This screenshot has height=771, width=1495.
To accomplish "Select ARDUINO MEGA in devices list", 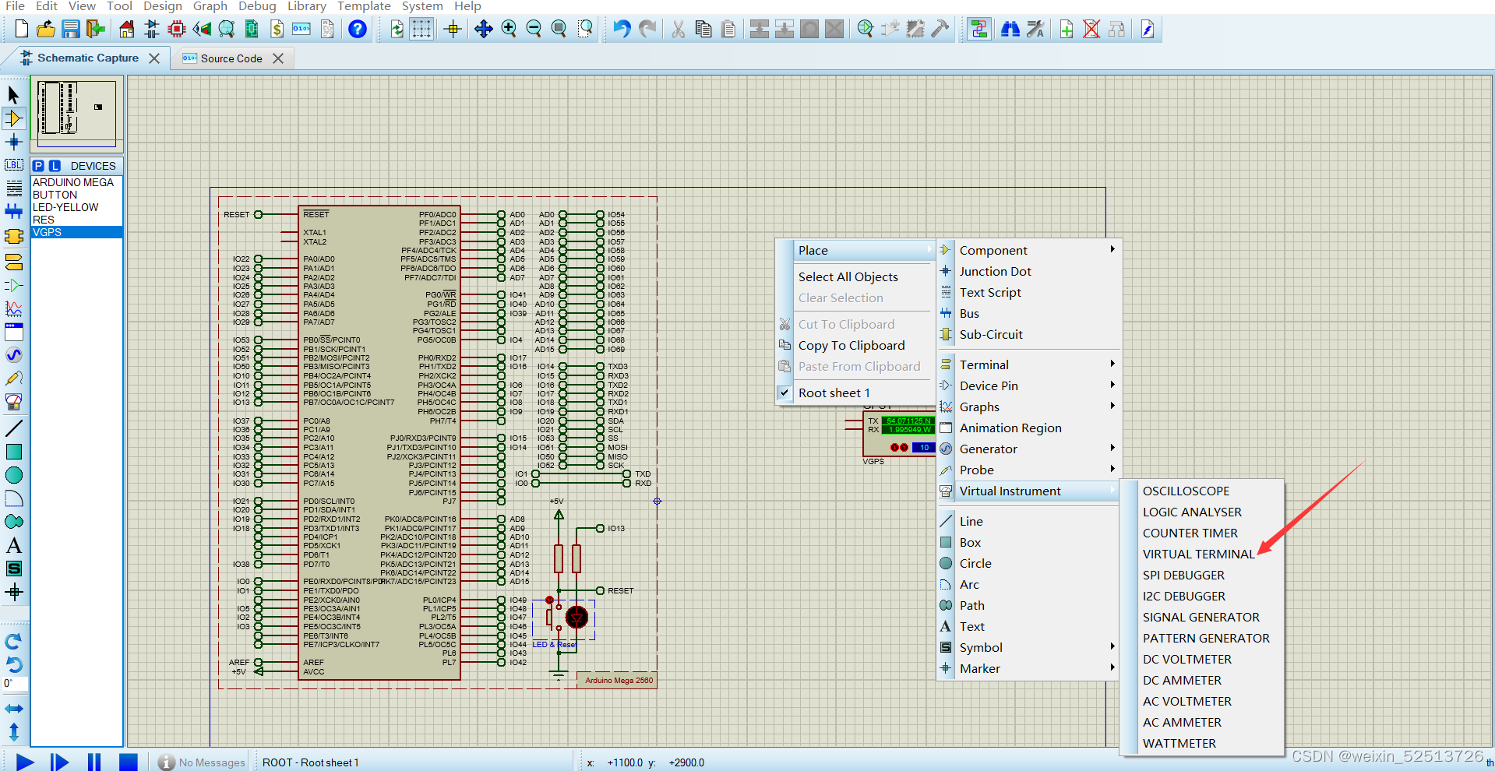I will tap(73, 182).
